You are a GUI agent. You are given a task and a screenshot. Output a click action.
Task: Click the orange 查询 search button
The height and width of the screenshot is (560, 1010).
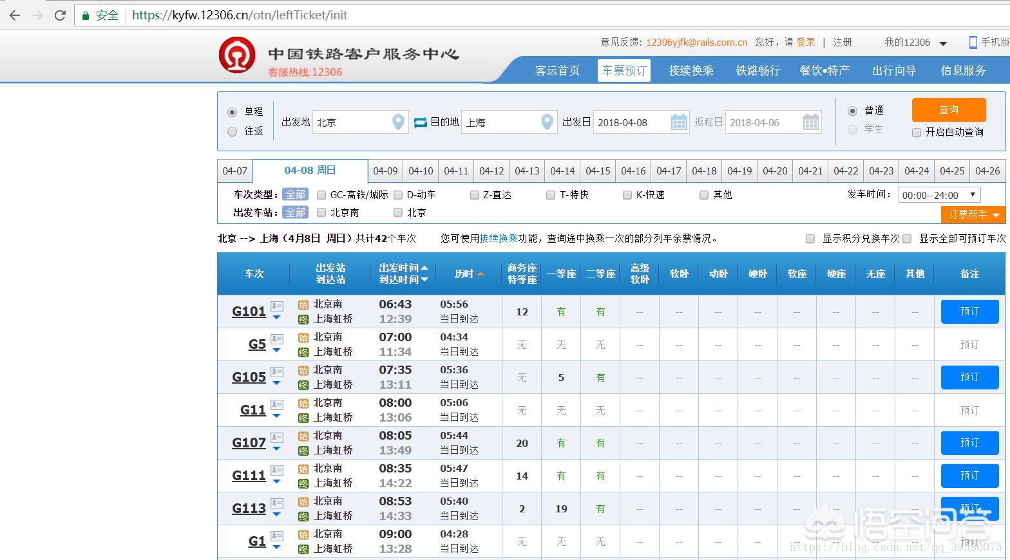(x=949, y=109)
